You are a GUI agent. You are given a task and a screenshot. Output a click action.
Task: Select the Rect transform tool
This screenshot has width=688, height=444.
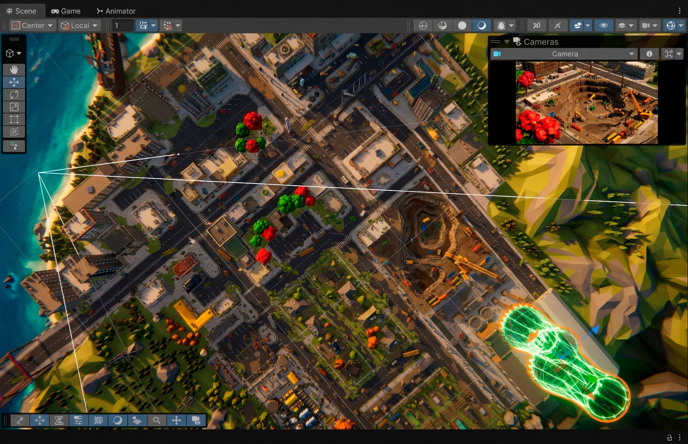[x=14, y=119]
